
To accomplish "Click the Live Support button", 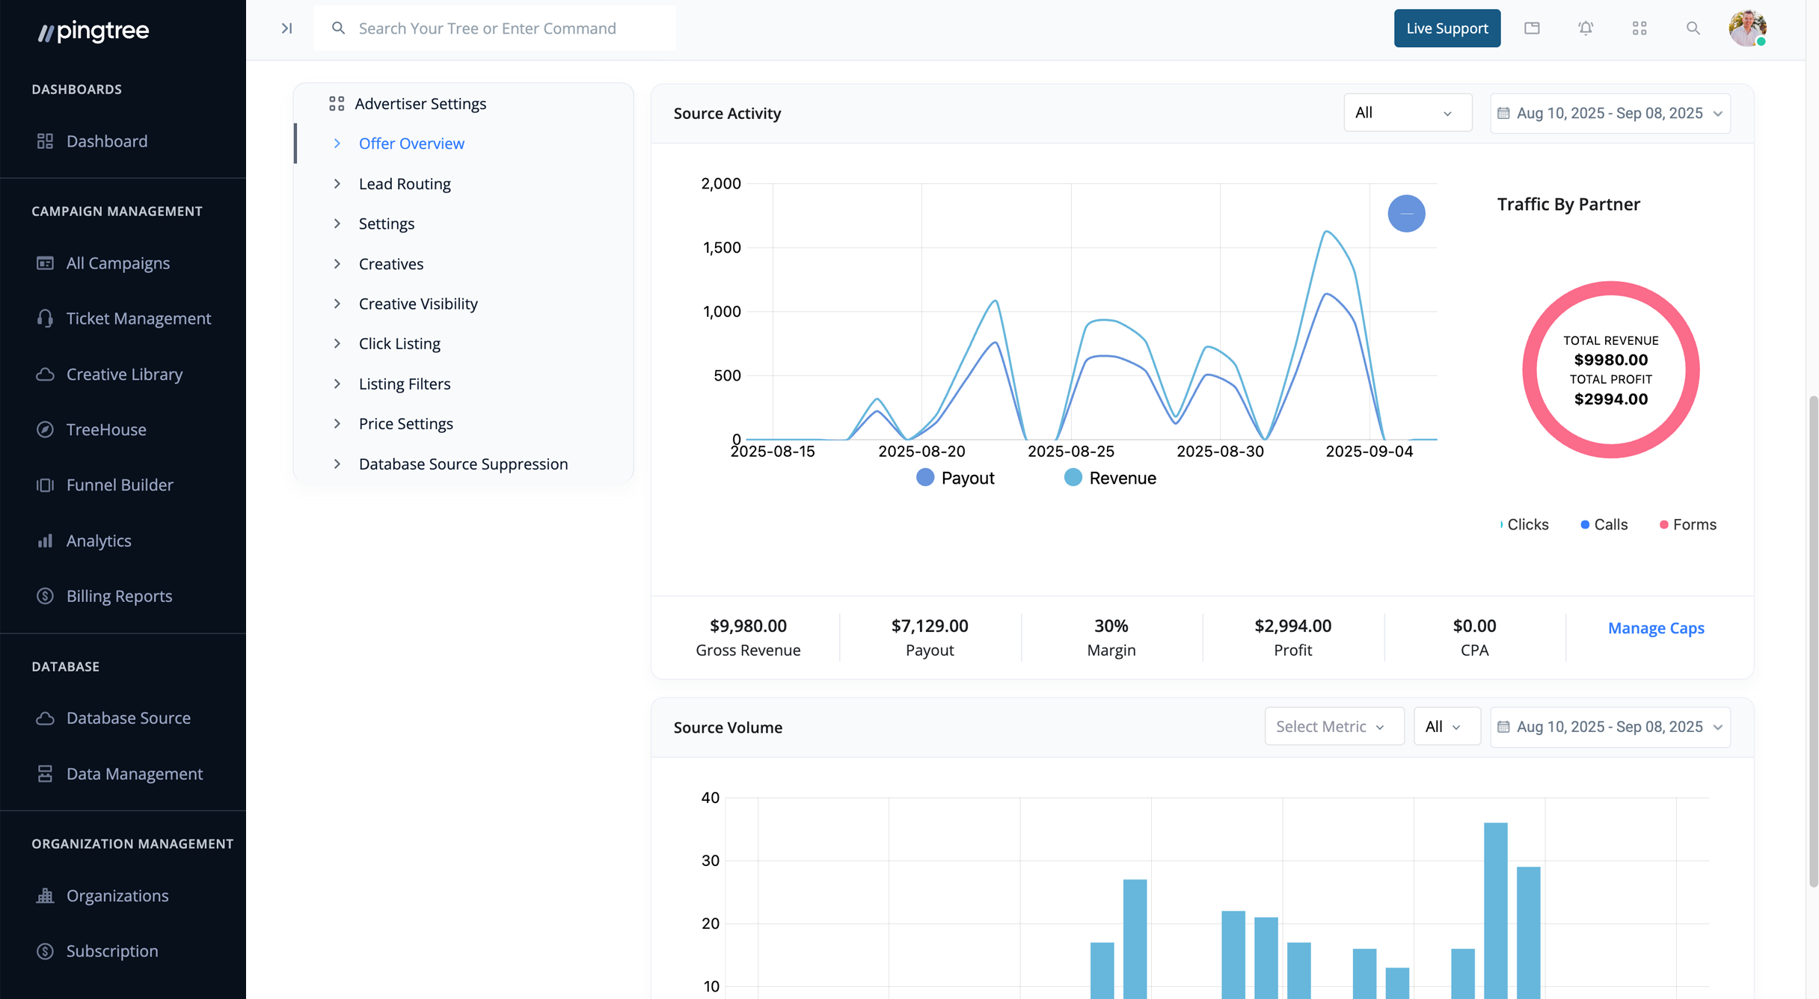I will click(x=1447, y=28).
